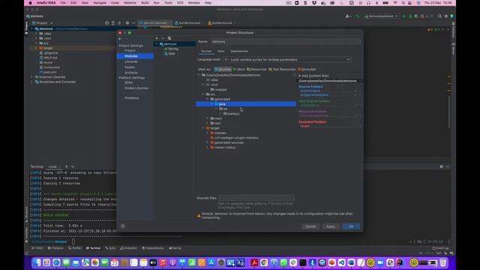The height and width of the screenshot is (270, 480).
Task: Expand Scratches and Consoles node
Action: point(32,82)
